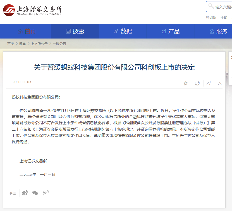
Task: Open the 数据 navigation tab
Action: tap(123, 31)
